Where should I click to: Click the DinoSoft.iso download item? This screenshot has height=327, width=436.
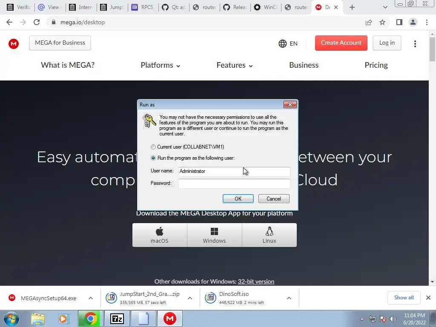pos(235,298)
